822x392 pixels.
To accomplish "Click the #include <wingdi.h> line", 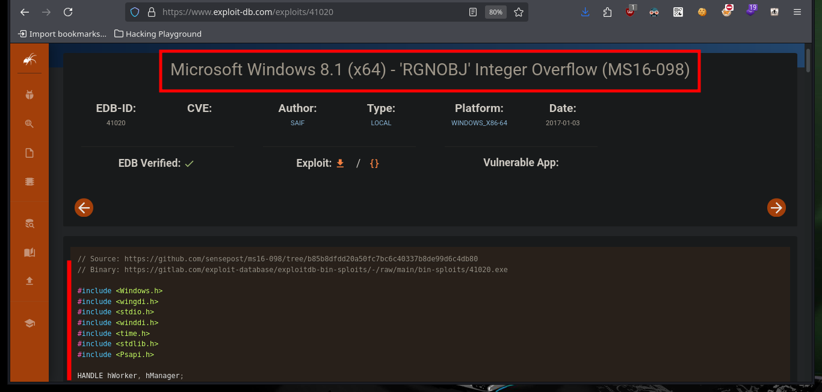I will (x=118, y=302).
